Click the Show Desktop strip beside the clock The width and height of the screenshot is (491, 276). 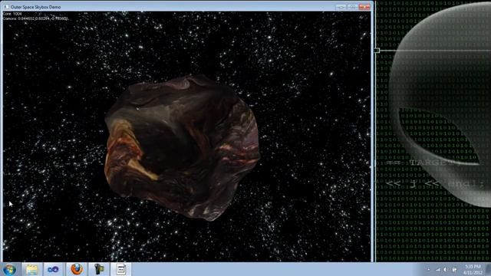click(x=489, y=269)
